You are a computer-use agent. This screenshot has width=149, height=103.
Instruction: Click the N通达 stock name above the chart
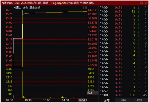17,7
